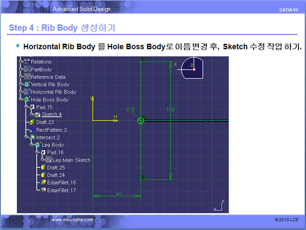Image resolution: width=306 pixels, height=230 pixels.
Task: Click the Vertical Rib Body icon
Action: tap(27, 85)
